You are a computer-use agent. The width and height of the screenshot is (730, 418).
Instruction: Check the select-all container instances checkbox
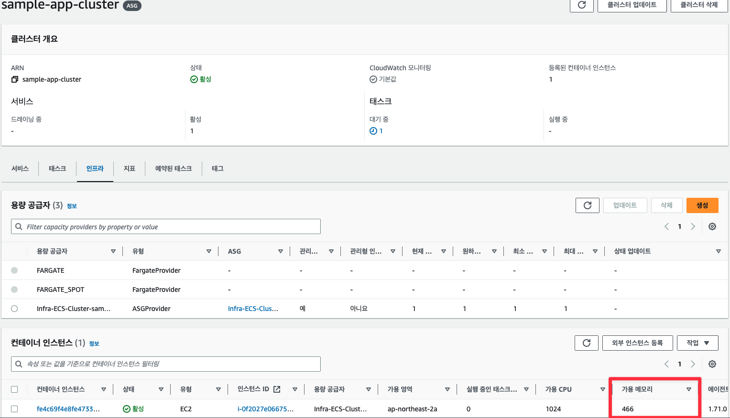point(14,389)
